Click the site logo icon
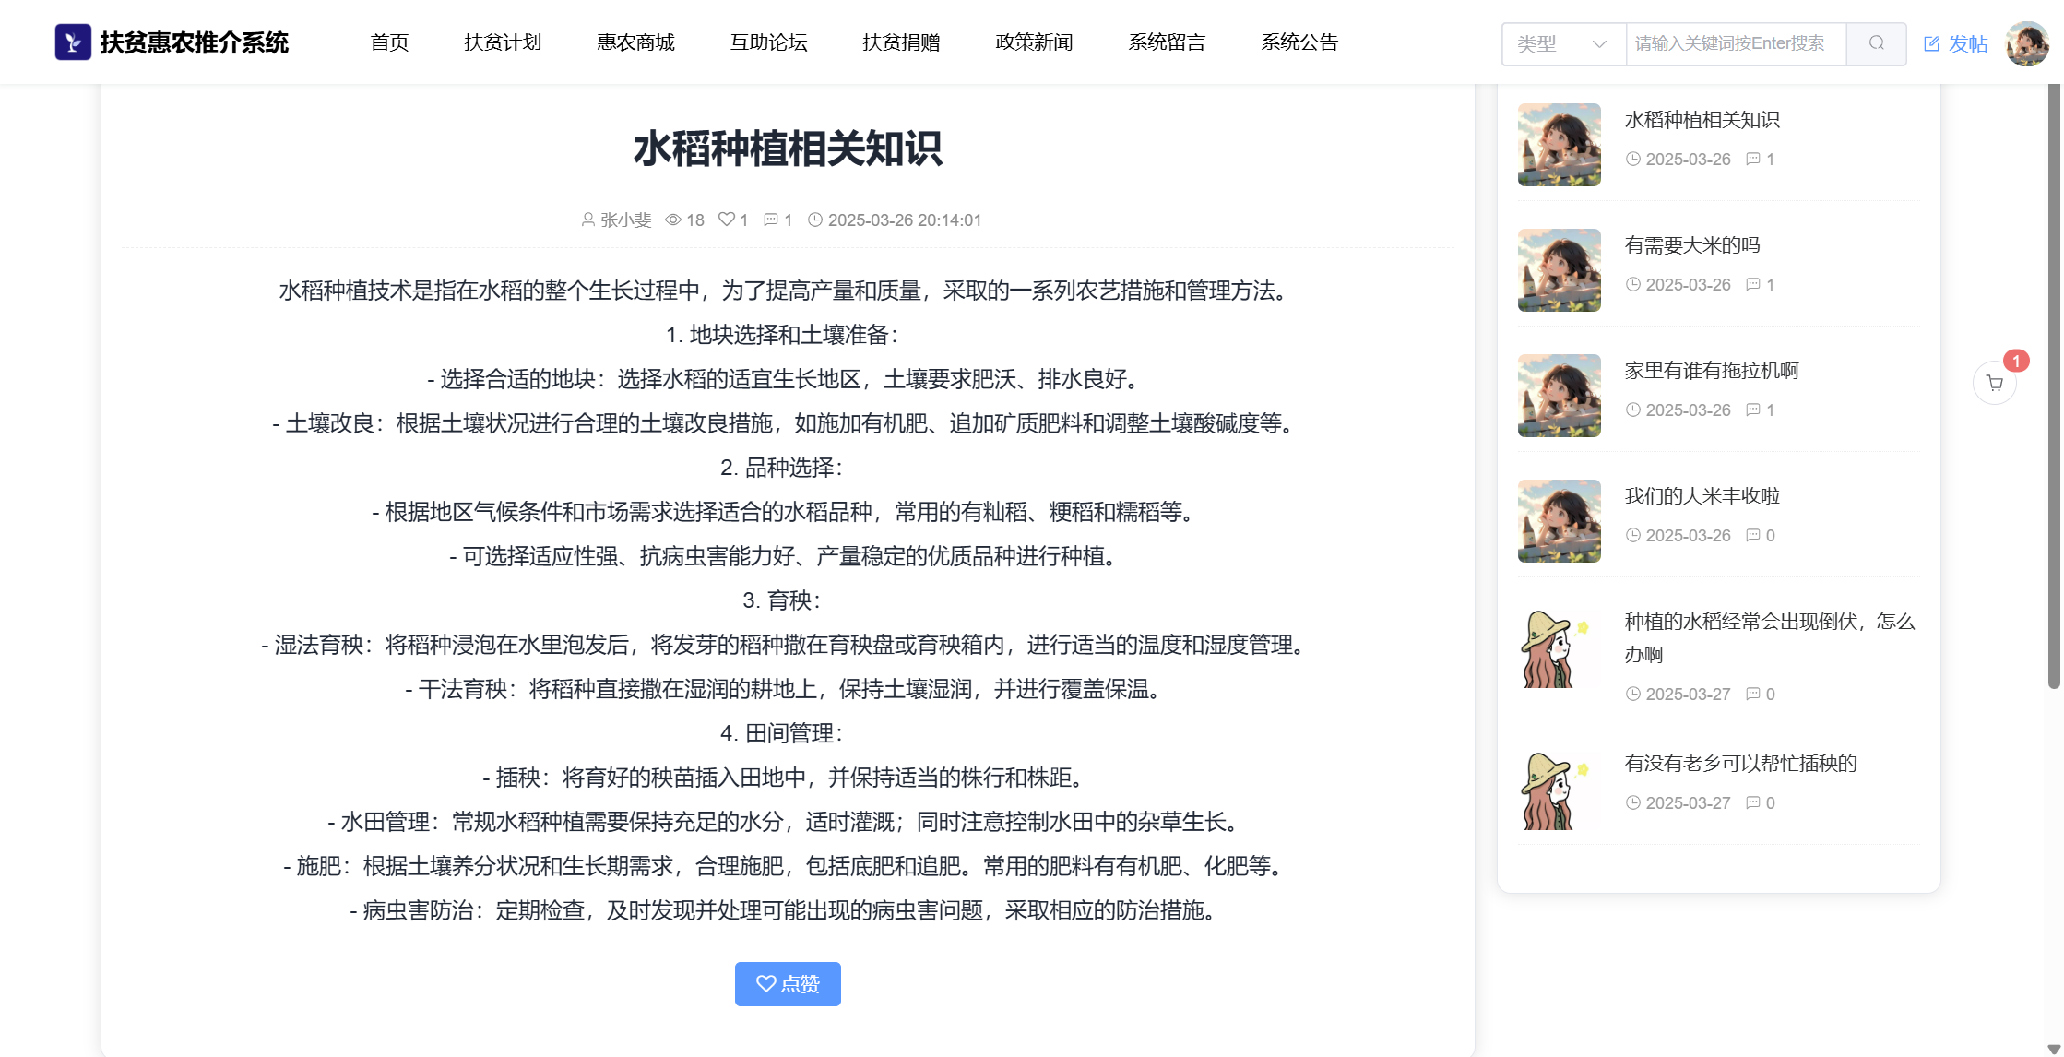Image resolution: width=2064 pixels, height=1057 pixels. 73,42
